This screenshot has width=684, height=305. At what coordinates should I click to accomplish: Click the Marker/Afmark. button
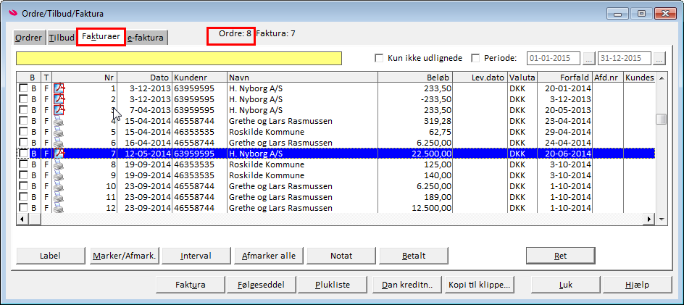[x=125, y=256]
